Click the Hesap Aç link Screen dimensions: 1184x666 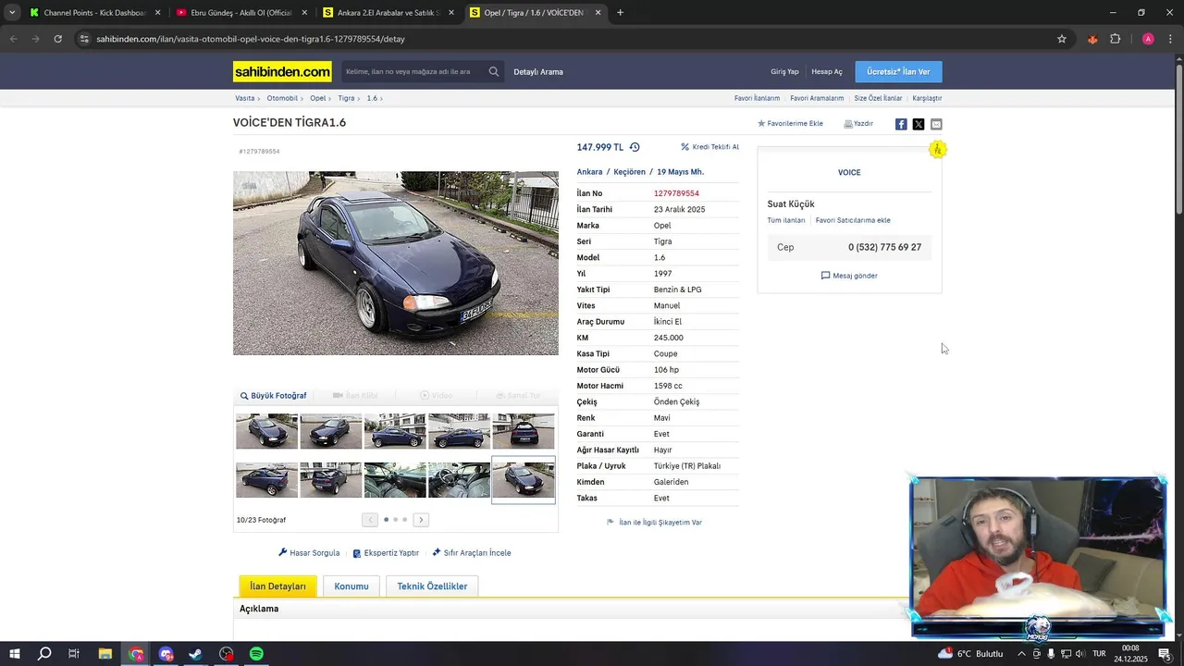pos(827,72)
